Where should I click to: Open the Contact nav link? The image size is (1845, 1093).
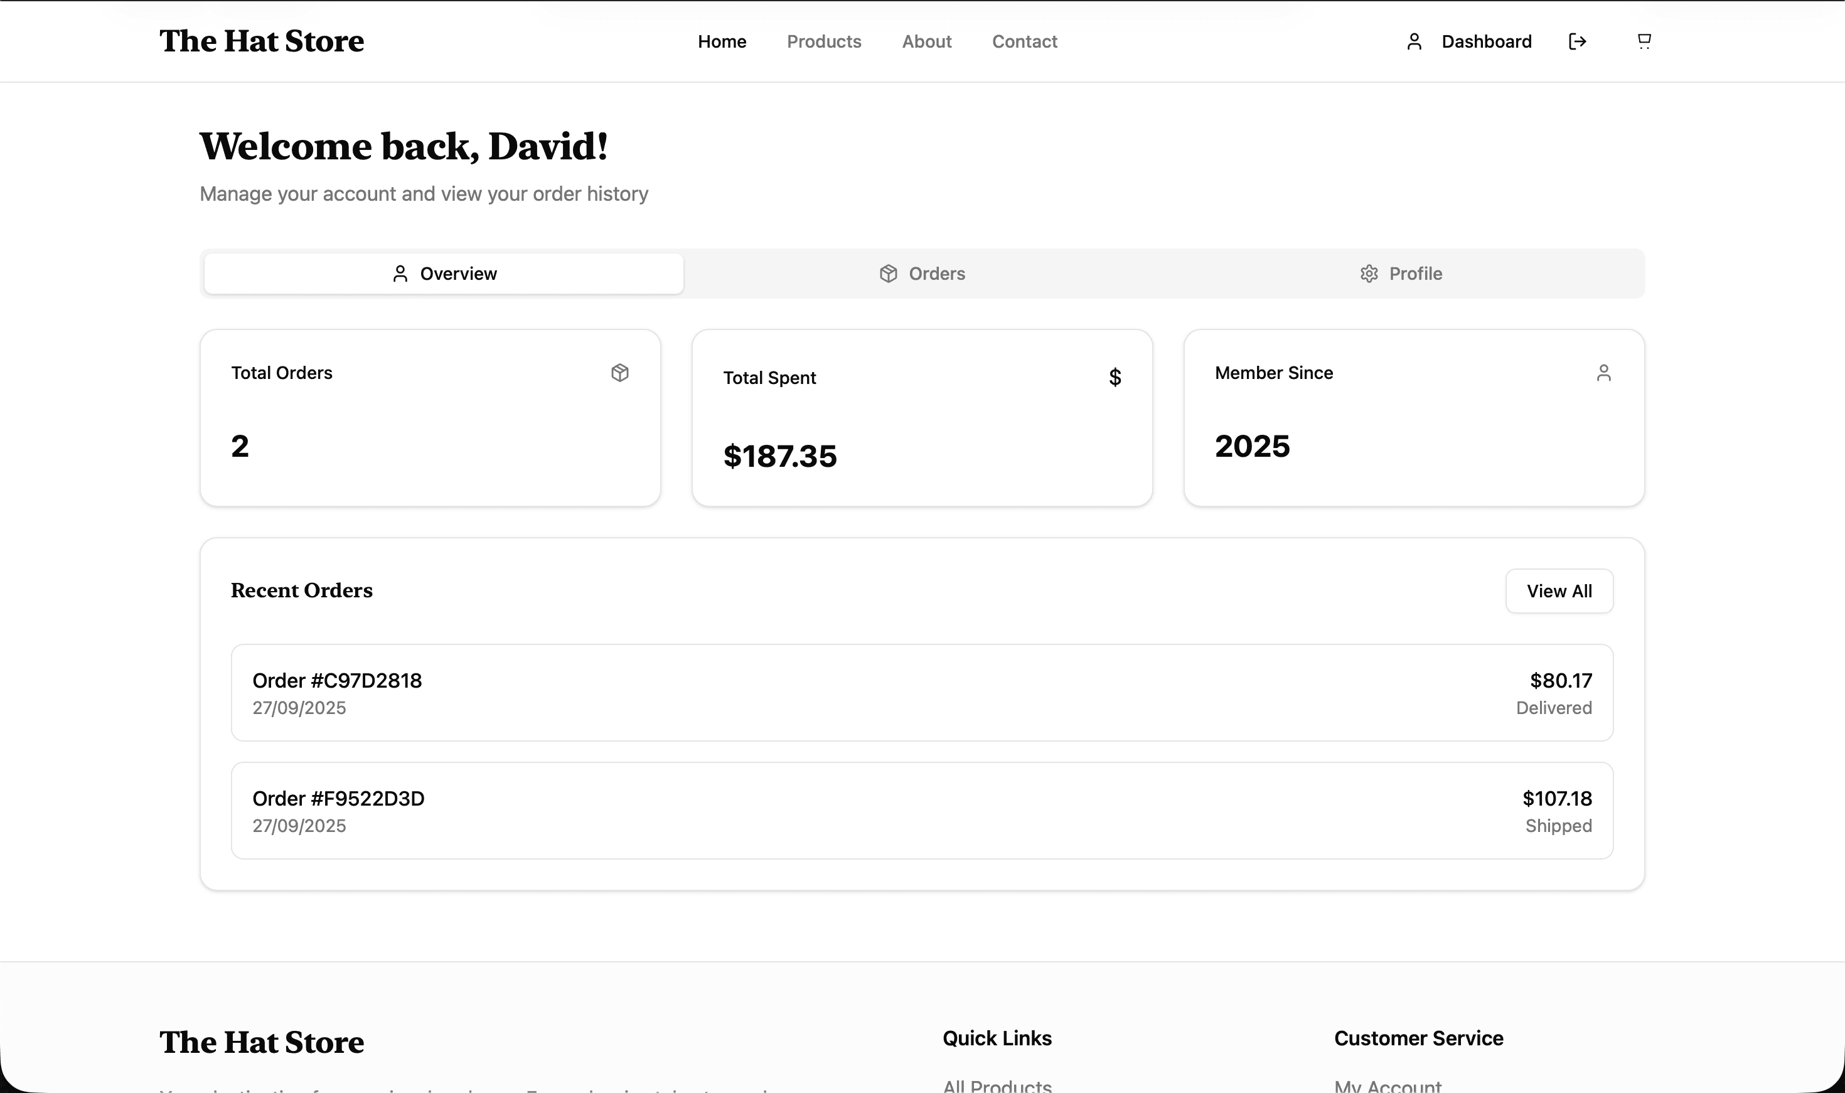point(1024,42)
